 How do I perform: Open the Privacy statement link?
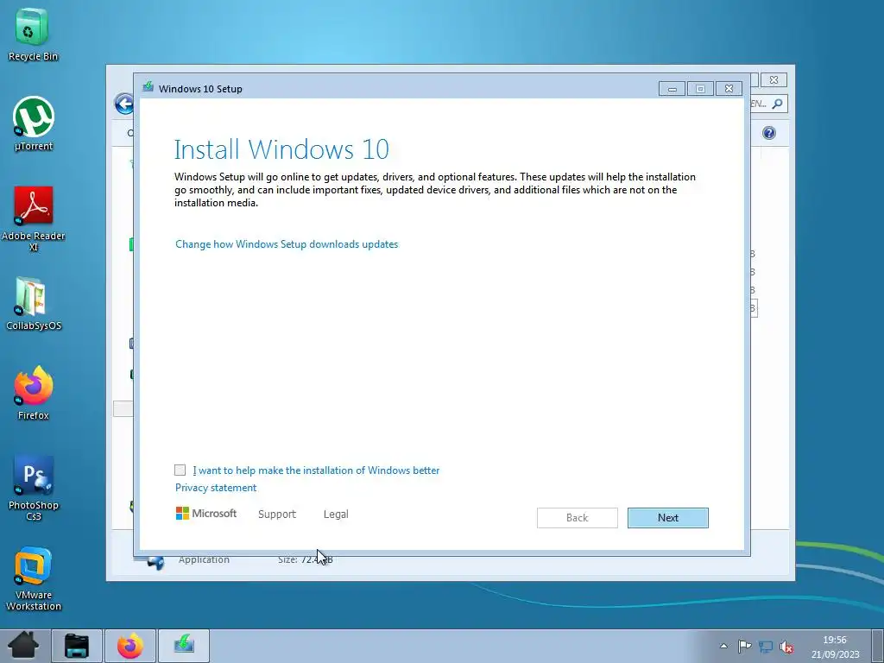click(x=216, y=488)
